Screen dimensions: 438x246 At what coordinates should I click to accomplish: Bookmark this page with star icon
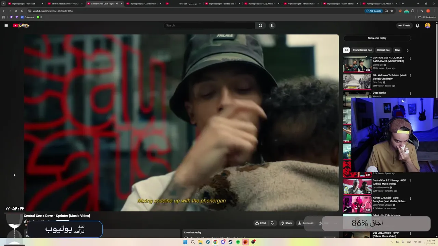coord(392,11)
